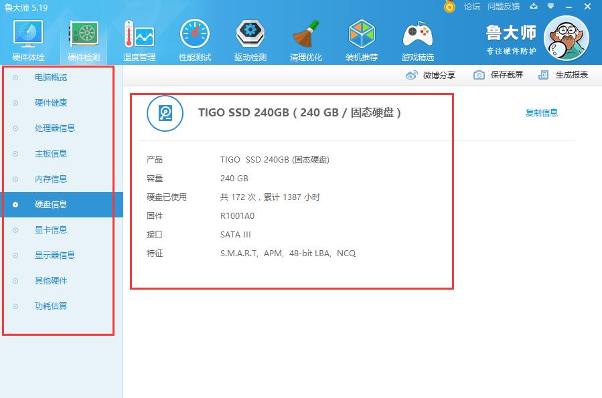The height and width of the screenshot is (398, 602).
Task: Click the 复制信息 copy info link
Action: [541, 112]
